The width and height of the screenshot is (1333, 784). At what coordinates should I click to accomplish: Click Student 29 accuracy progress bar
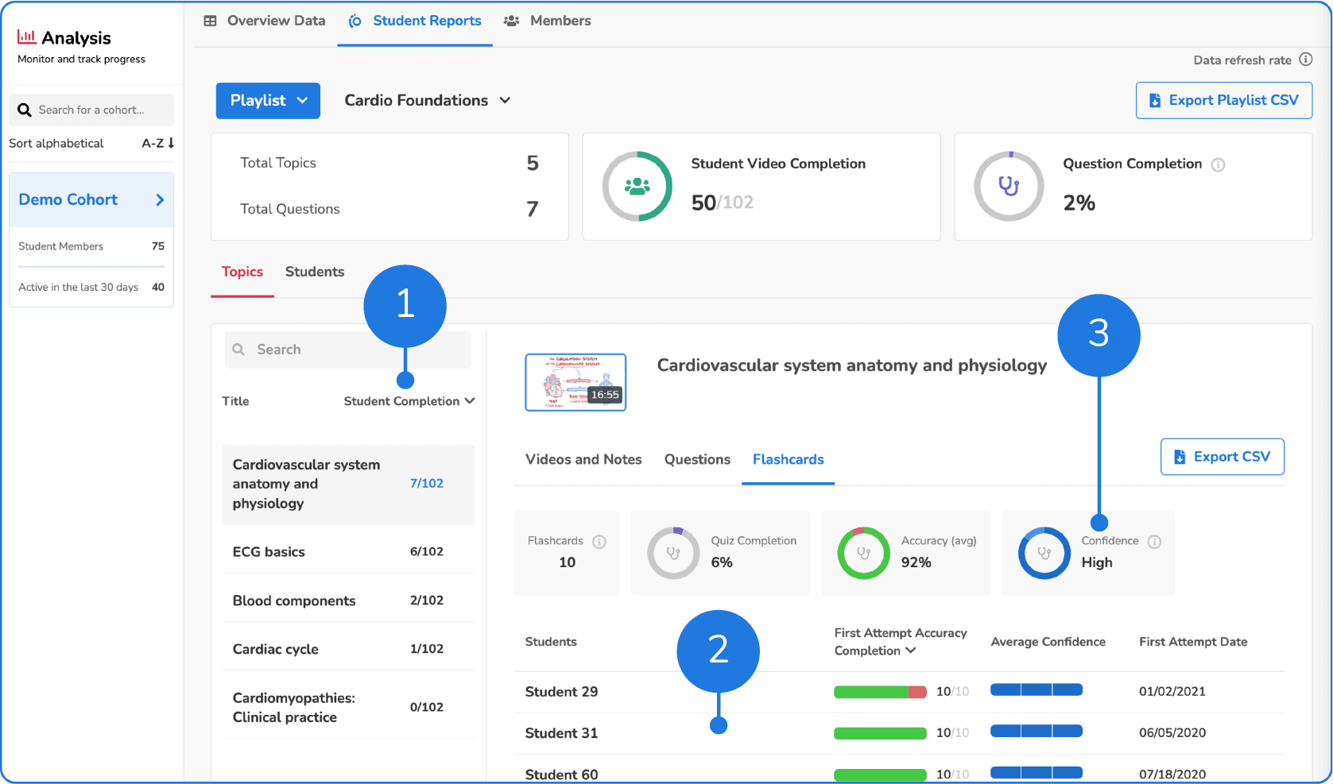(880, 692)
